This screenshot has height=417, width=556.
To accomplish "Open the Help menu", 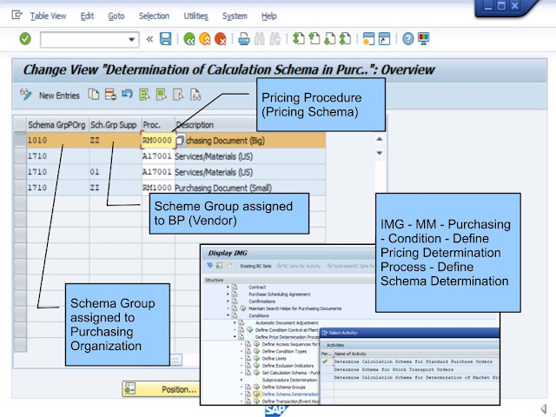I will [268, 16].
